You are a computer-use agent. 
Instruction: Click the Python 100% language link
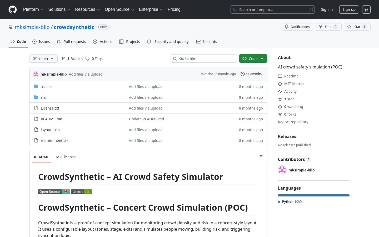point(290,202)
